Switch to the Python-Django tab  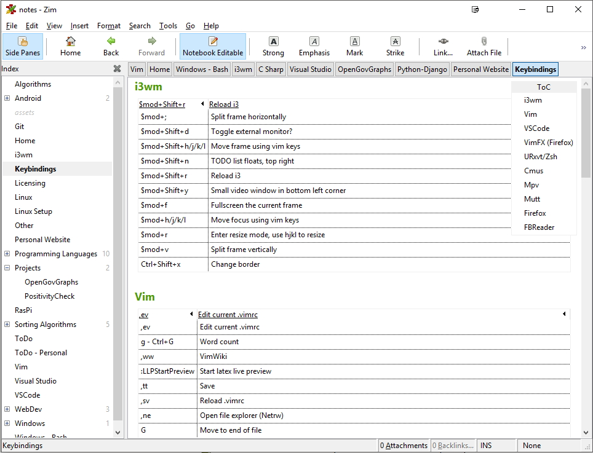click(422, 69)
